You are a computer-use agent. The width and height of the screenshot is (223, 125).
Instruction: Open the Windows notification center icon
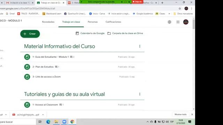pos(190,122)
